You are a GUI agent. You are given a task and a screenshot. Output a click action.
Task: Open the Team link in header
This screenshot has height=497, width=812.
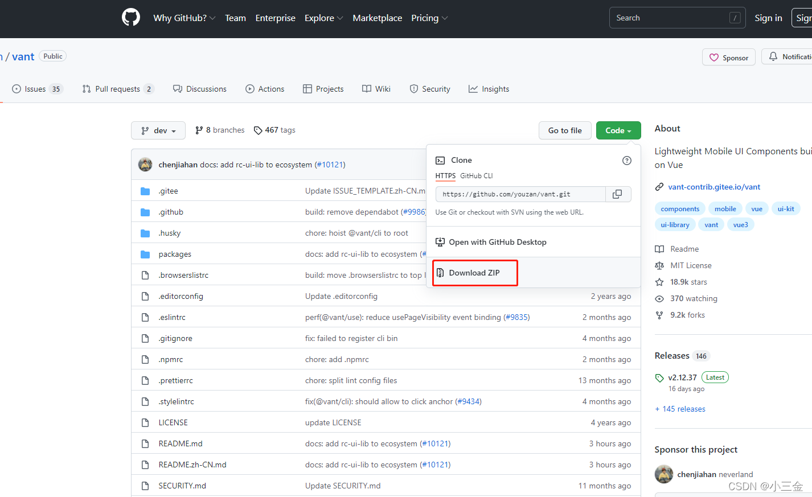pyautogui.click(x=235, y=18)
